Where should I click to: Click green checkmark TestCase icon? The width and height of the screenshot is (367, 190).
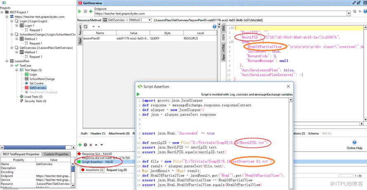pos(16,66)
